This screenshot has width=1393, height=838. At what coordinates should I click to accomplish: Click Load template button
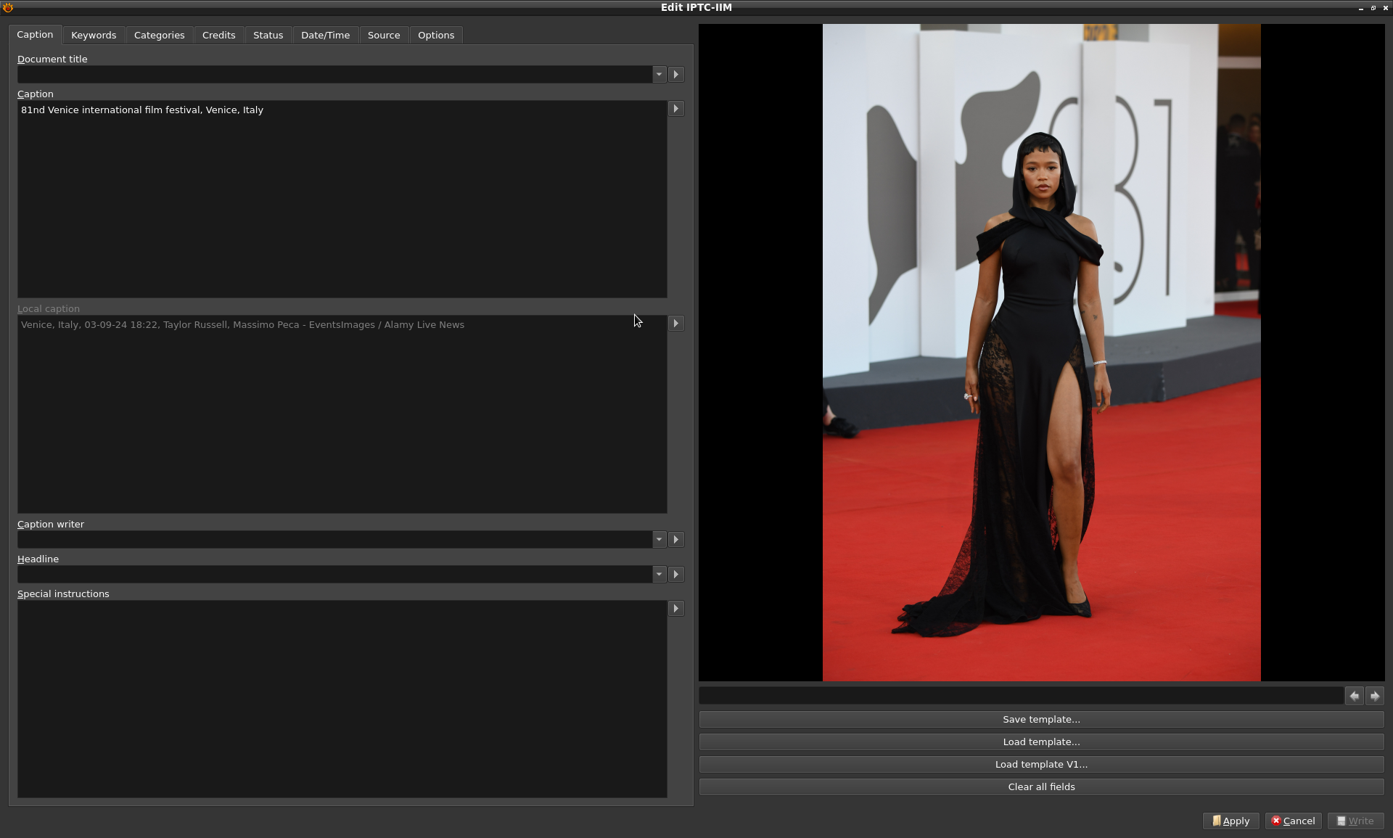click(1041, 742)
